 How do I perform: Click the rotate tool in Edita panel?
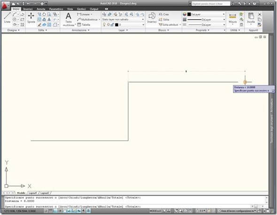44,14
